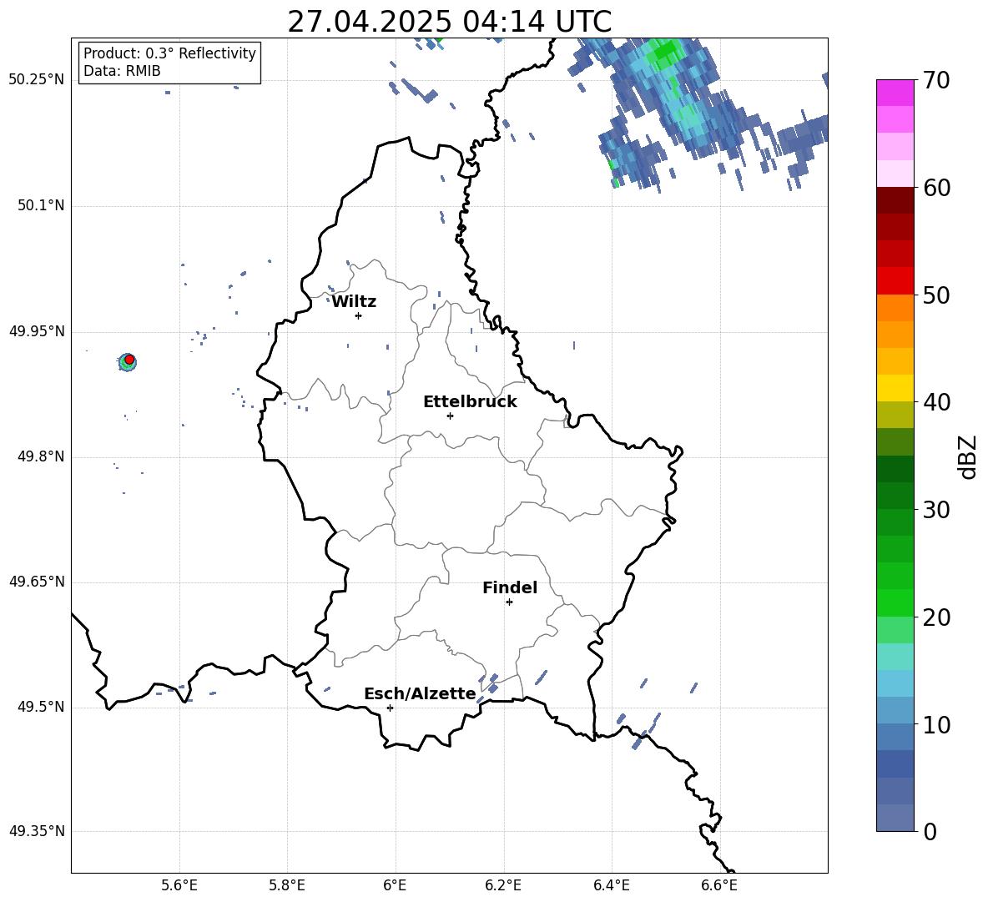This screenshot has height=902, width=988.
Task: Click the 49.65°N latitude tick label
Action: point(37,582)
